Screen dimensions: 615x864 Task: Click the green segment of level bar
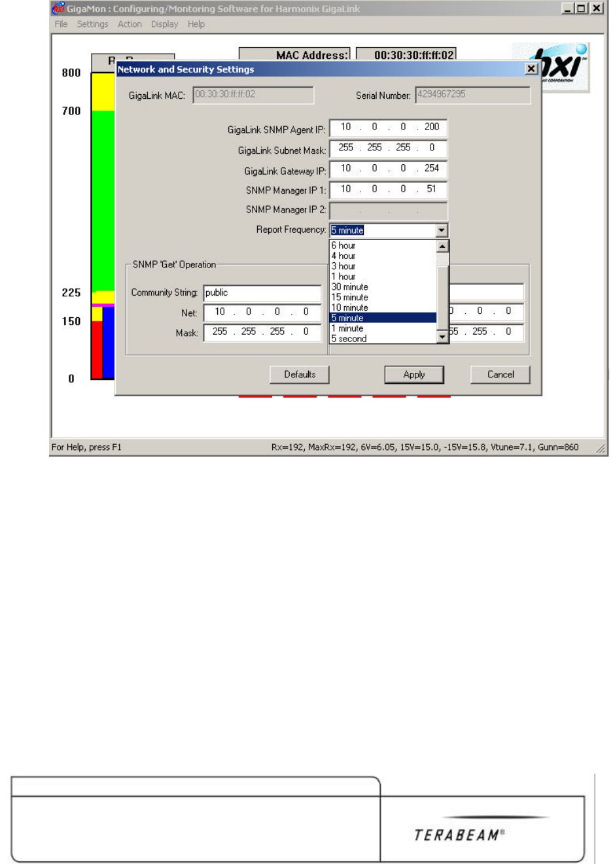pyautogui.click(x=103, y=201)
